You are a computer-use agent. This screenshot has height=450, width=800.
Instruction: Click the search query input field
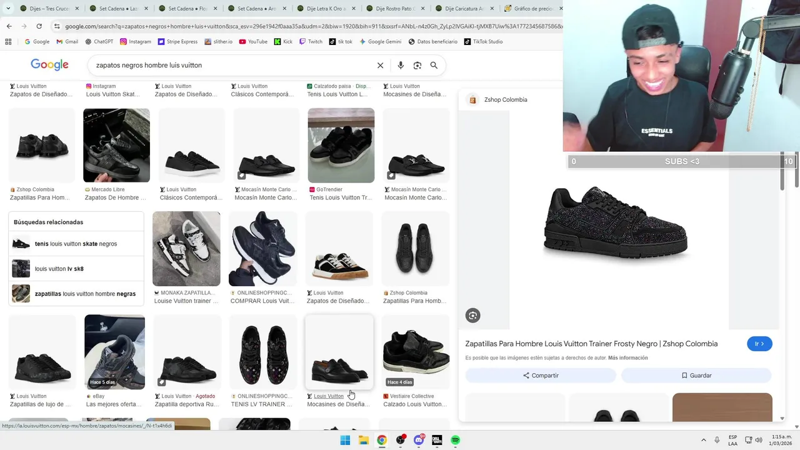coord(231,65)
